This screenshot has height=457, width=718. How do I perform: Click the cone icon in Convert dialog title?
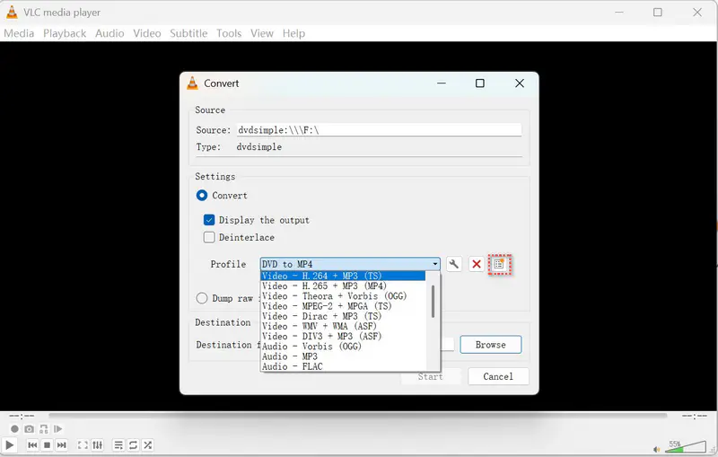coord(193,83)
